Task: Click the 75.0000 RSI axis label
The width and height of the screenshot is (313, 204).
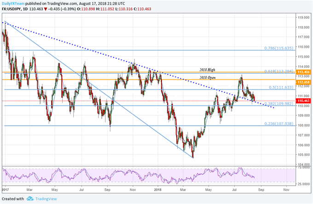Action: (x=304, y=167)
